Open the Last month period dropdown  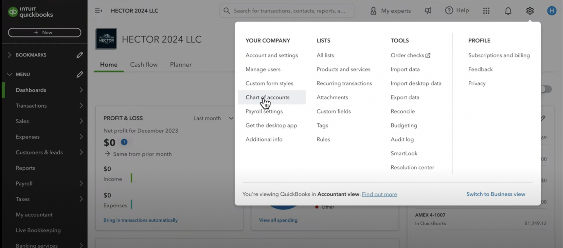[x=213, y=118]
